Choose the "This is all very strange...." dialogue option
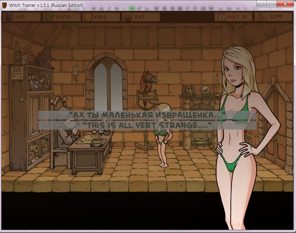The height and width of the screenshot is (233, 296). point(147,125)
